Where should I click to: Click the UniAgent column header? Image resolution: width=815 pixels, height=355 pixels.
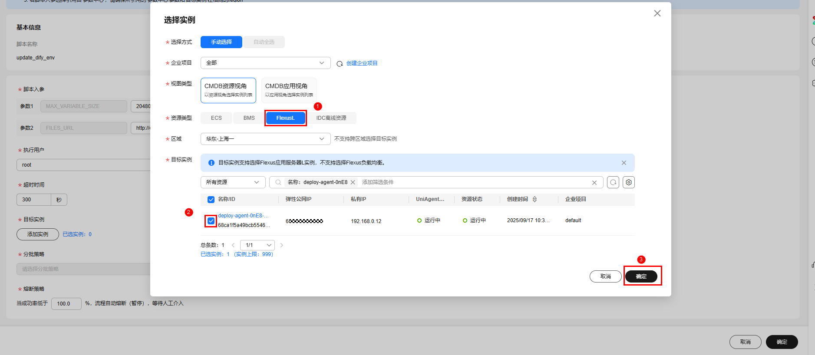click(x=430, y=199)
